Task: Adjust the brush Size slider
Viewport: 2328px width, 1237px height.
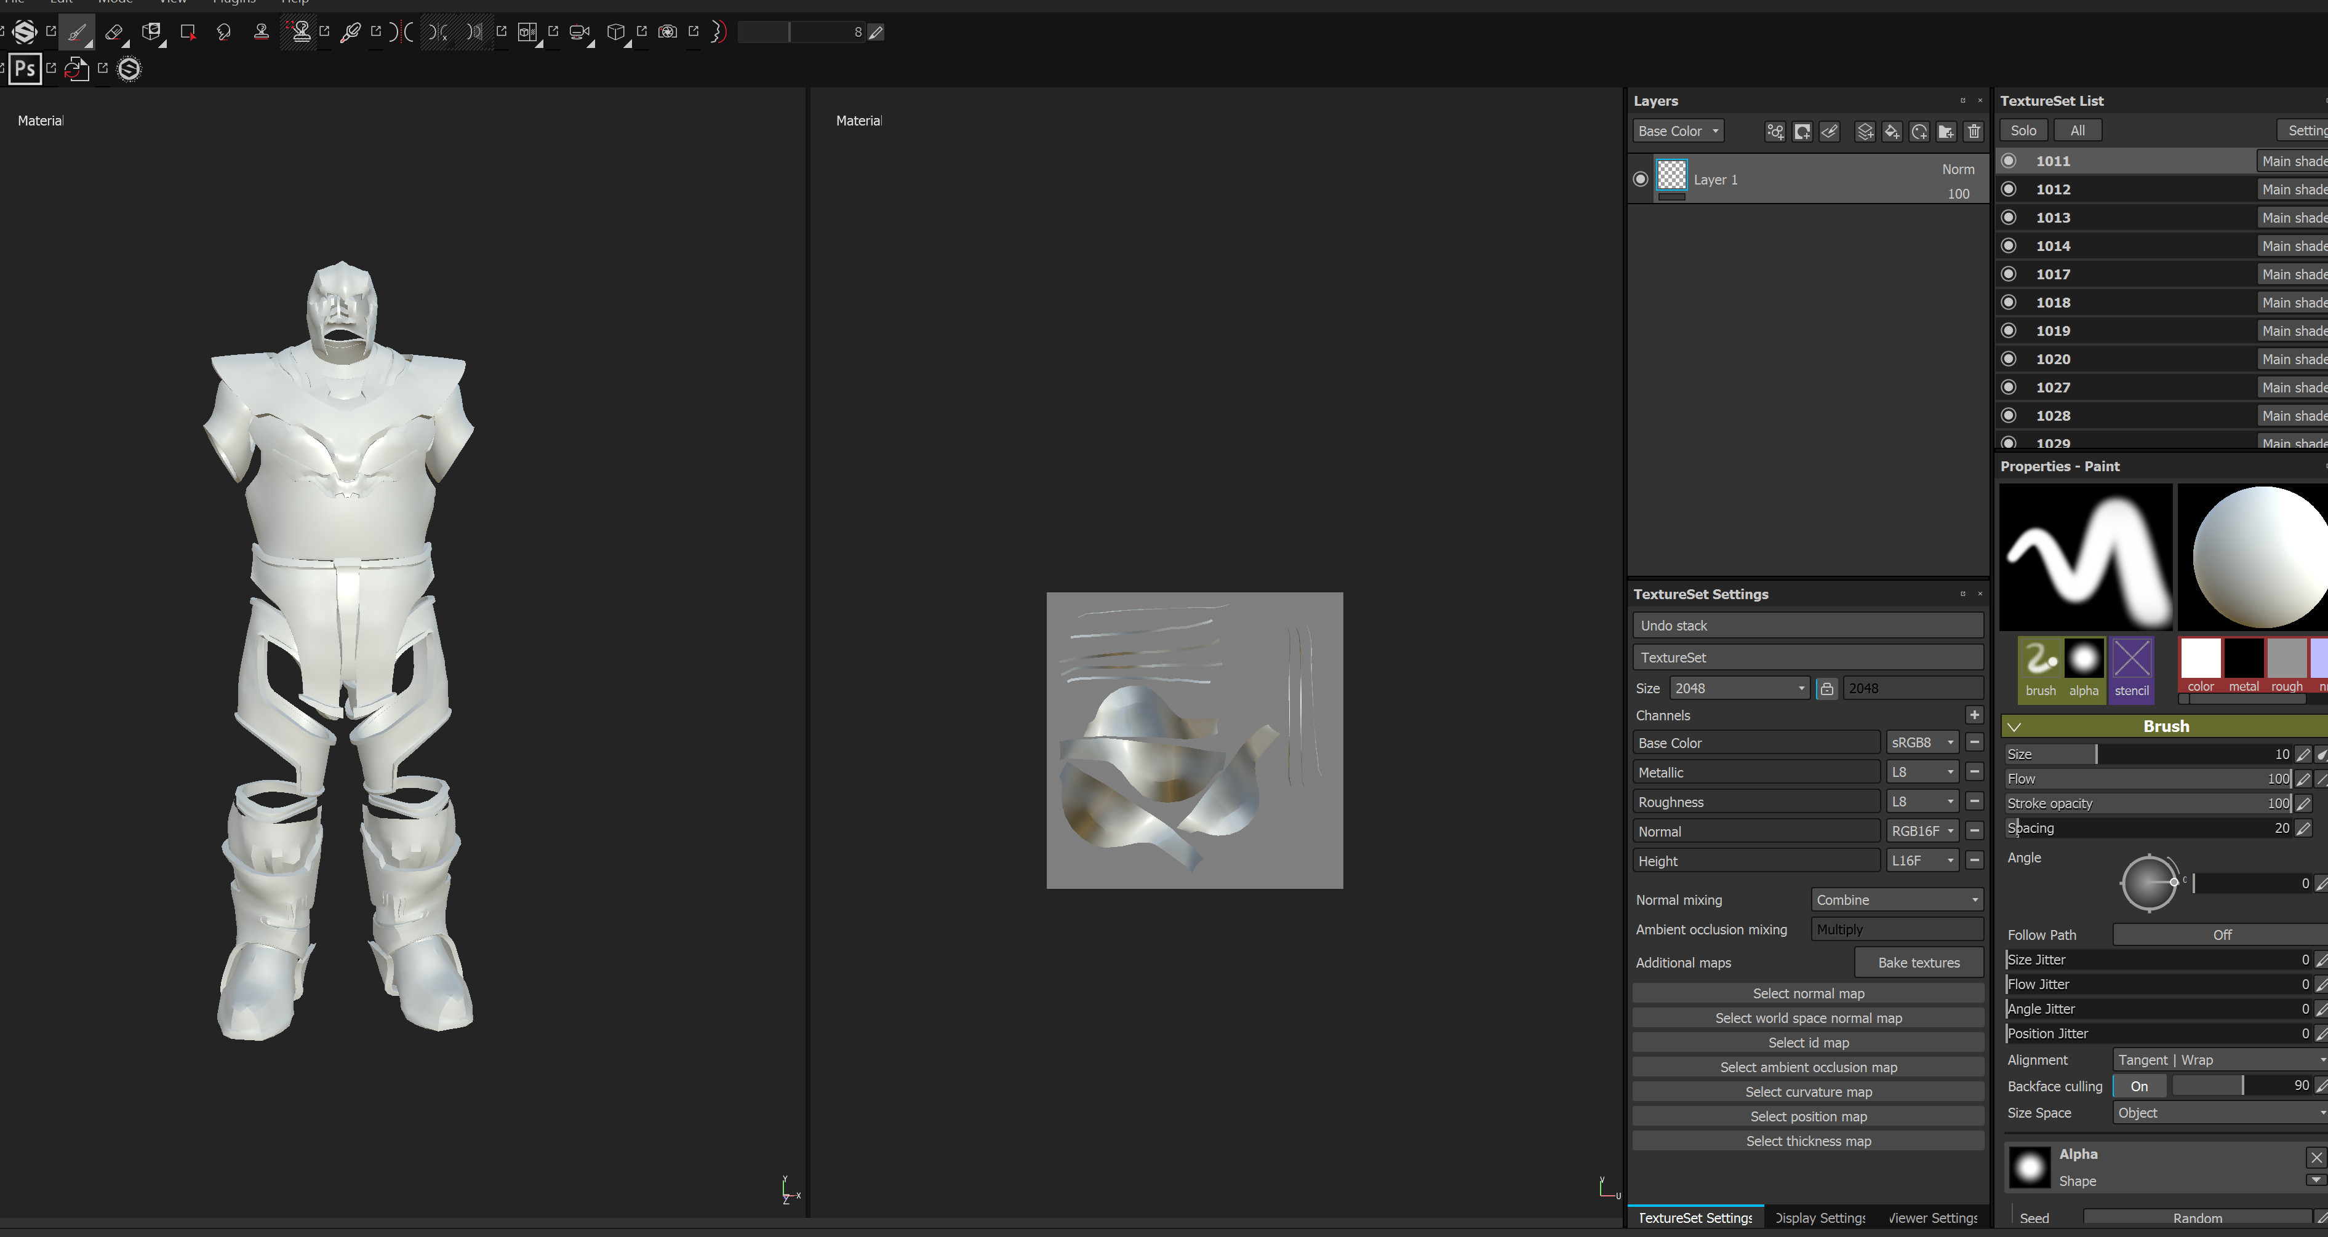Action: tap(2149, 755)
